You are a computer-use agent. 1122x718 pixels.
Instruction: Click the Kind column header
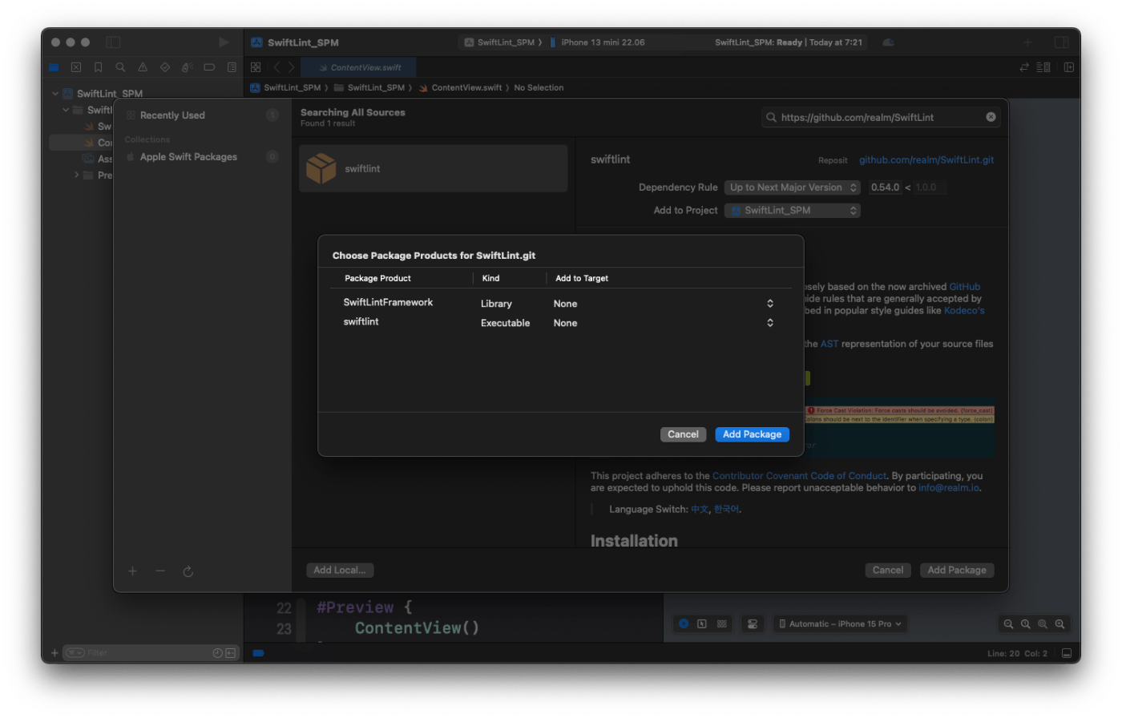490,278
